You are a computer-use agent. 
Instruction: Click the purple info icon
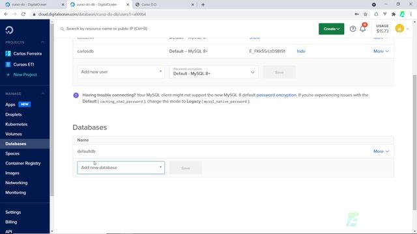click(x=76, y=96)
